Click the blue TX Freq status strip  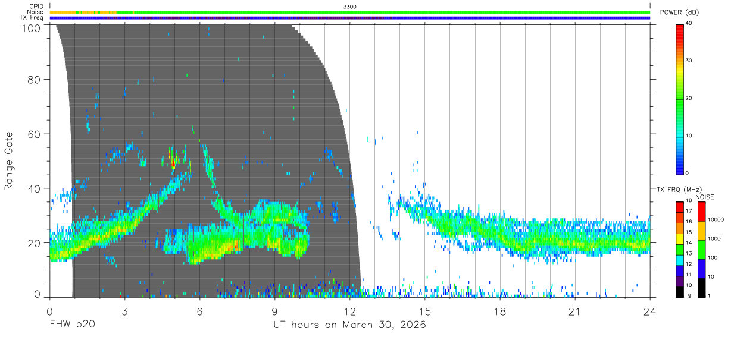[x=350, y=17]
